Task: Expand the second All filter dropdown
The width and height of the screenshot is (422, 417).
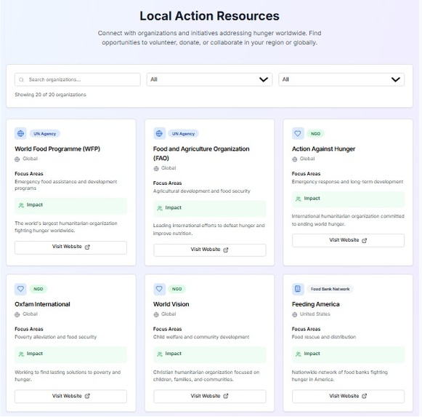Action: pos(341,79)
